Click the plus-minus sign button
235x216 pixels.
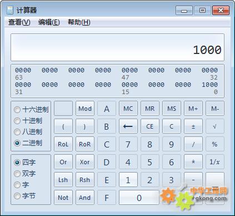coord(193,126)
